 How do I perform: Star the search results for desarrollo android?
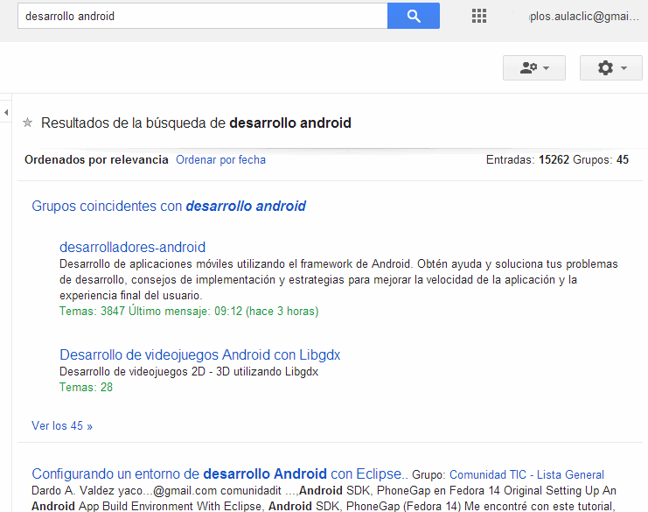pos(28,123)
